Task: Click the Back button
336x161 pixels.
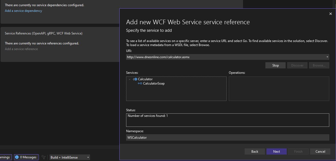Action: pyautogui.click(x=254, y=151)
